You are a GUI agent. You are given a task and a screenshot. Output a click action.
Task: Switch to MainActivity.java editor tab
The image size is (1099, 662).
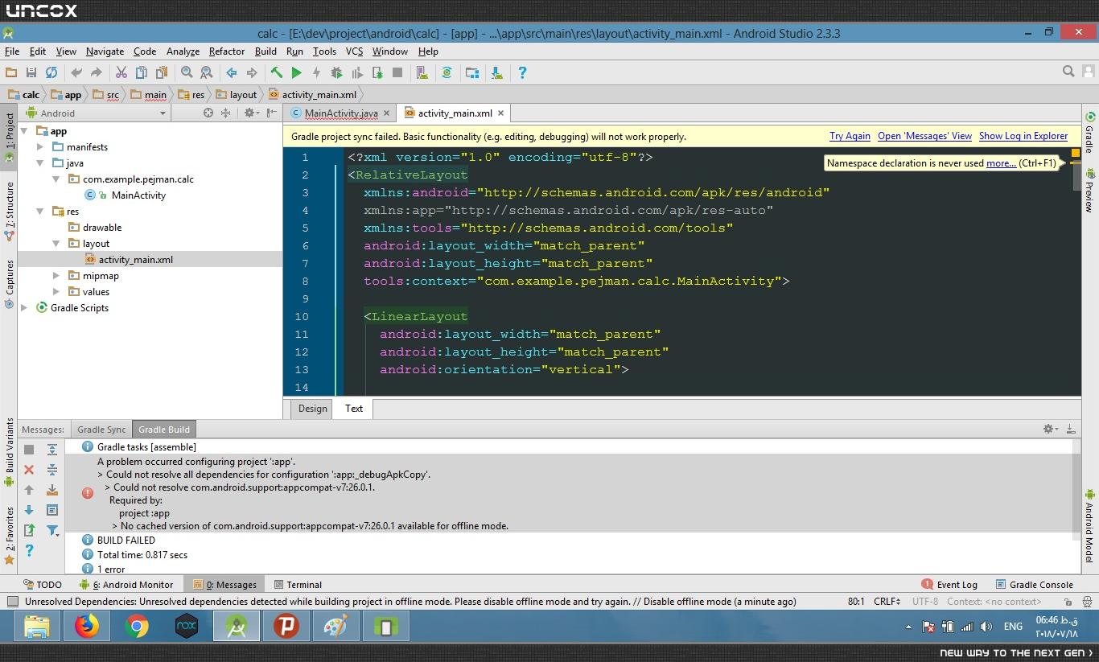pos(341,113)
